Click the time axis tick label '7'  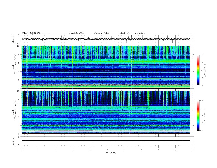141,150
